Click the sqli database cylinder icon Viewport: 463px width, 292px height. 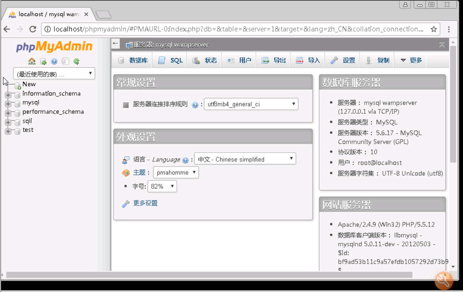pyautogui.click(x=17, y=122)
